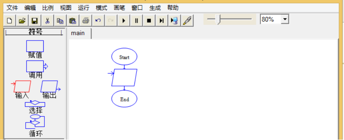This screenshot has height=140, width=344.
Task: Select the 赋值 assignment symbol
Action: (35, 46)
